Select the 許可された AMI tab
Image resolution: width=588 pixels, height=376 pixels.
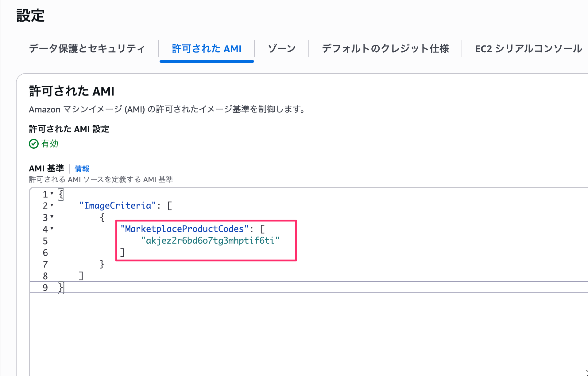tap(207, 49)
